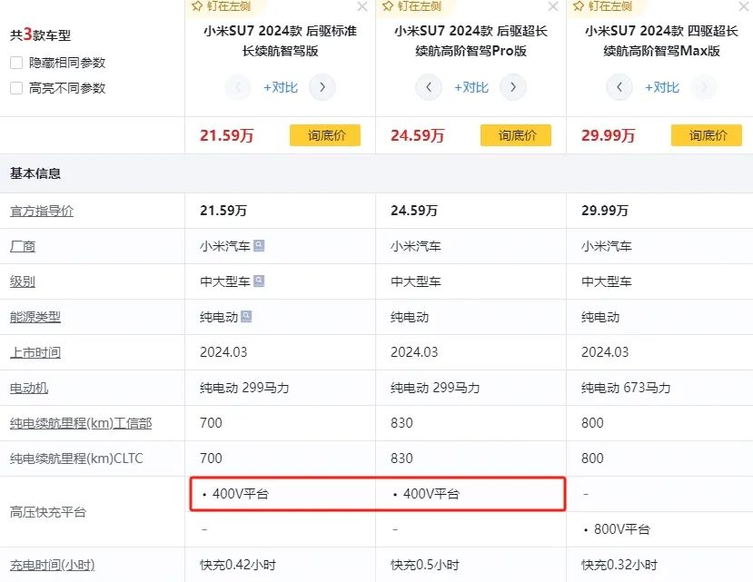The height and width of the screenshot is (582, 753).
Task: Move 后驱标准长续航智驾版 column right arrow
Action: tap(322, 87)
